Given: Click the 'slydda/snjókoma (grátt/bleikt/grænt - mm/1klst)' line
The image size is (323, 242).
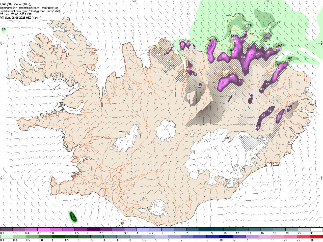Looking at the screenshot, I should pyautogui.click(x=30, y=11).
